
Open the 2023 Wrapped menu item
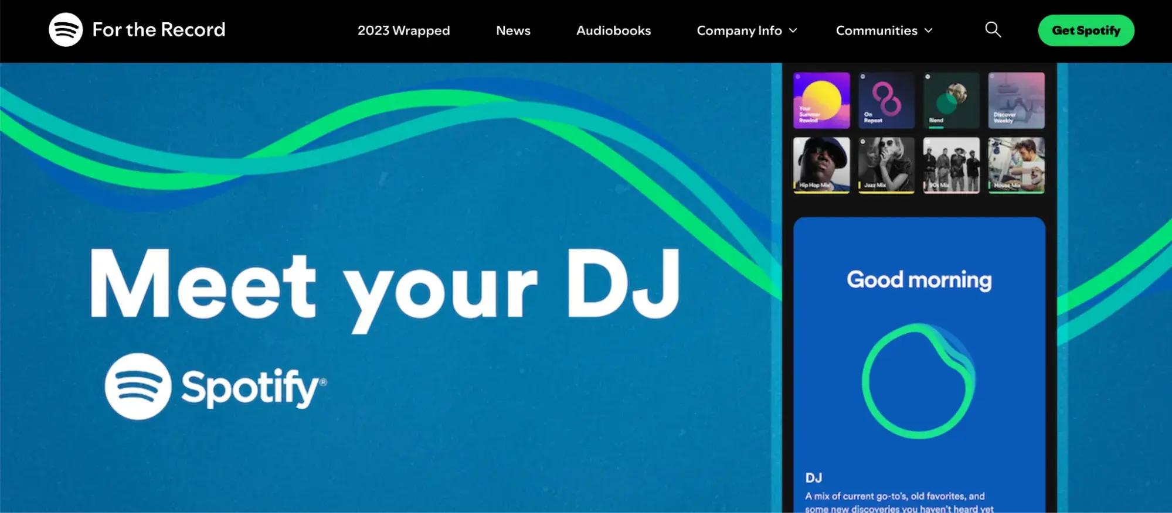[404, 30]
